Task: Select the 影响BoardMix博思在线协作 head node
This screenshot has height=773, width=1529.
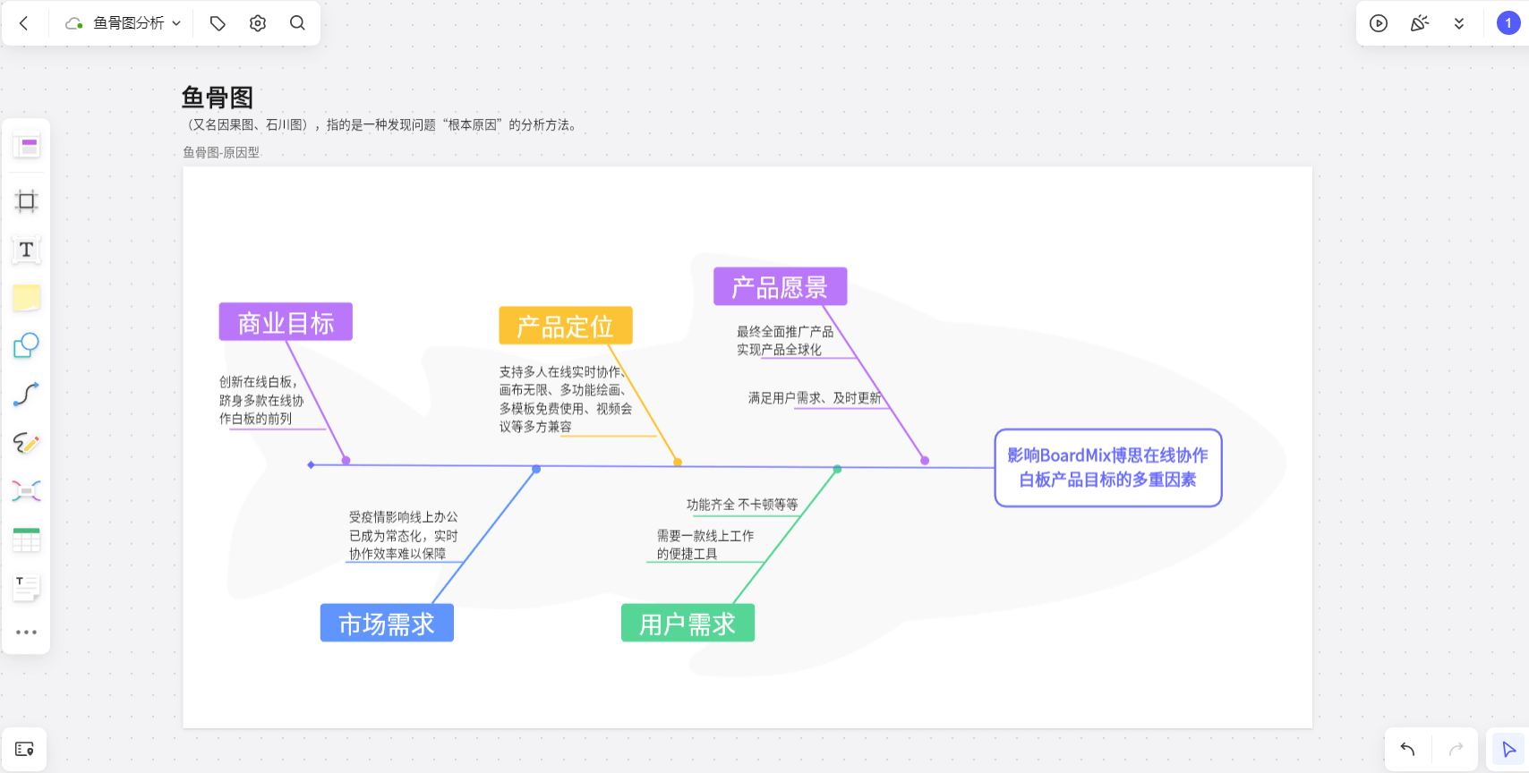Action: pos(1108,468)
